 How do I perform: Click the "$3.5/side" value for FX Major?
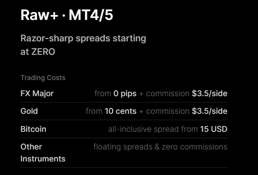pyautogui.click(x=210, y=94)
